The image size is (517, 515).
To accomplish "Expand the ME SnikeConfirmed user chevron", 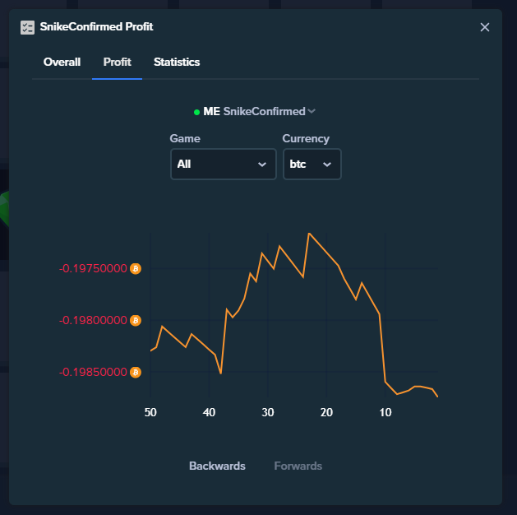I will tap(312, 111).
